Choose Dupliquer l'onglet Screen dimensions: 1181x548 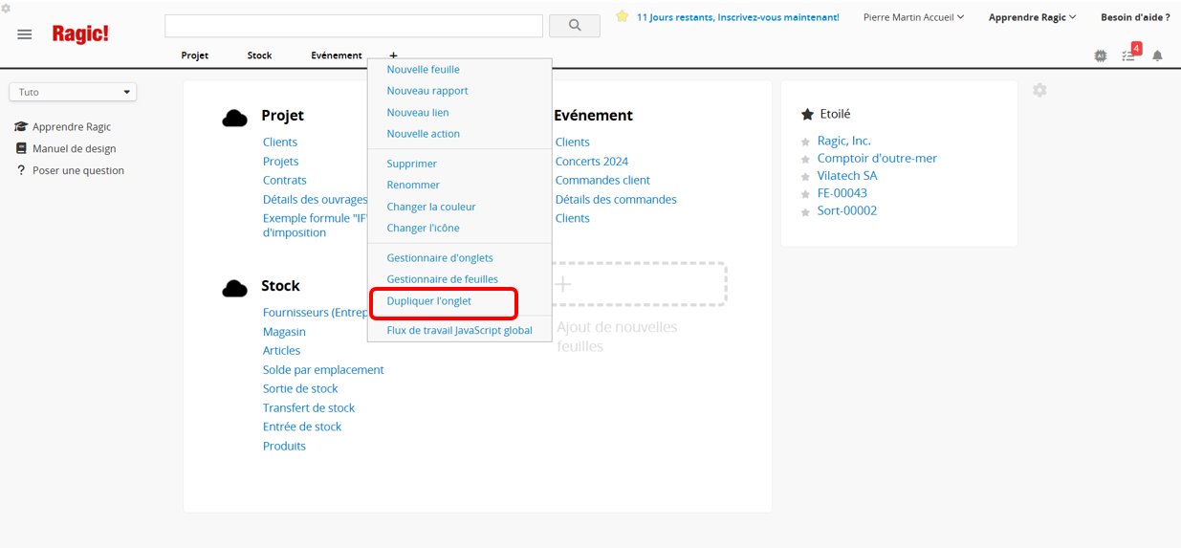pyautogui.click(x=428, y=300)
